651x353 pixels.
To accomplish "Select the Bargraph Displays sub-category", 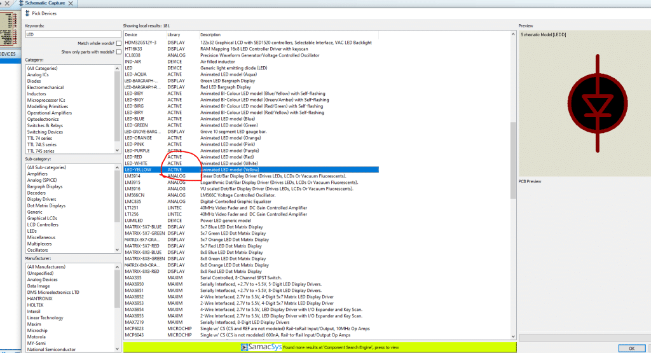I will (x=45, y=186).
